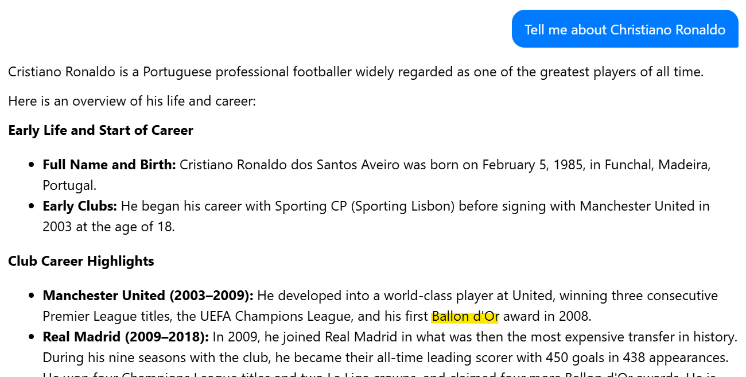Image resolution: width=746 pixels, height=377 pixels.
Task: Click the bold "Early Clubs:" label
Action: pyautogui.click(x=80, y=206)
